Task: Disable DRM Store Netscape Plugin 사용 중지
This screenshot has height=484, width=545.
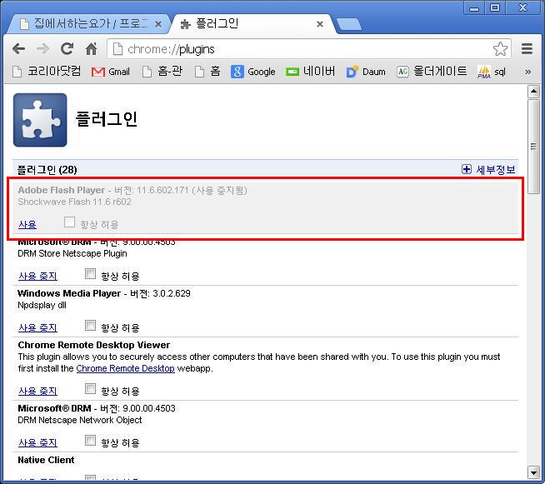Action: (x=37, y=277)
